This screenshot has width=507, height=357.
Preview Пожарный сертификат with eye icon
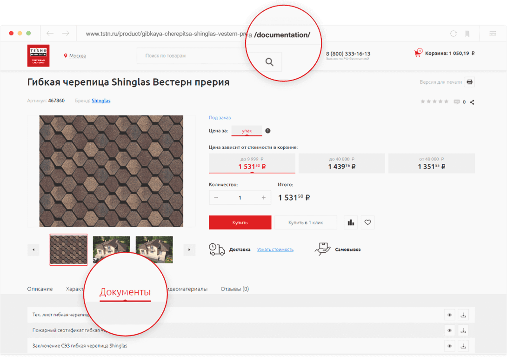449,330
